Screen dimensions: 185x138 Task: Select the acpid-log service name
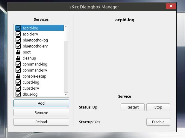[31, 28]
